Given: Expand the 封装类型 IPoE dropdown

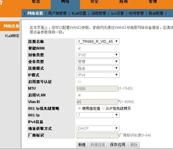Looking at the screenshot, I should click(x=98, y=55).
